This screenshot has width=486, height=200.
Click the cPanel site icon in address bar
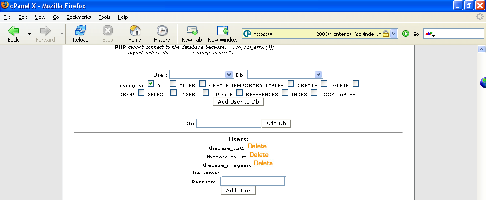[247, 34]
